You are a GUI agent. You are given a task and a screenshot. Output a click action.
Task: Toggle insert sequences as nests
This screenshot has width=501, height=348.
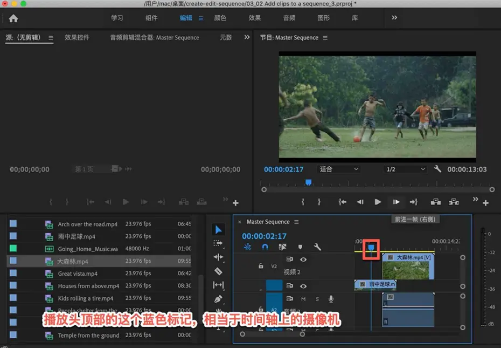coord(248,247)
